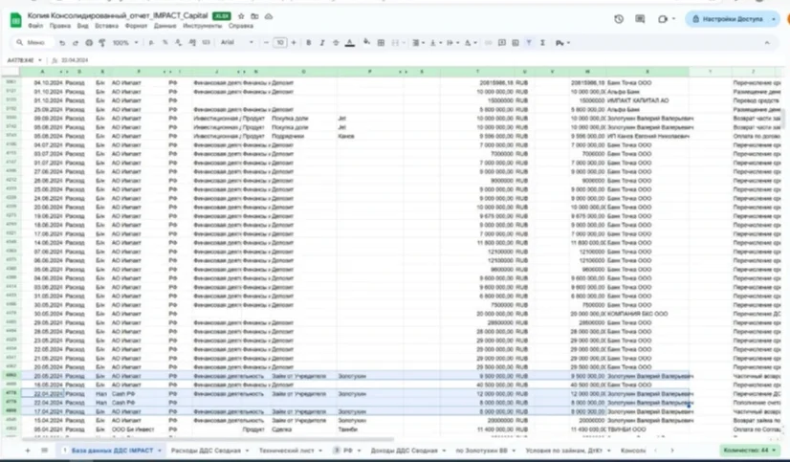
Task: Print the spreadsheet
Action: 89,43
